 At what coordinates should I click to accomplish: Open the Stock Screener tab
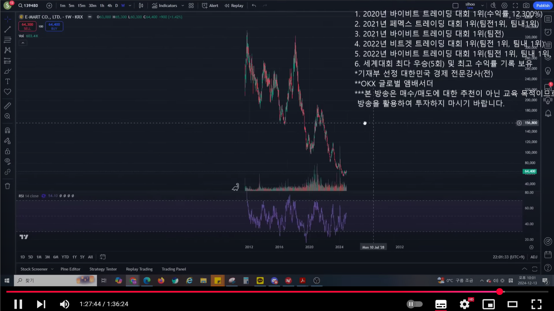pos(34,269)
